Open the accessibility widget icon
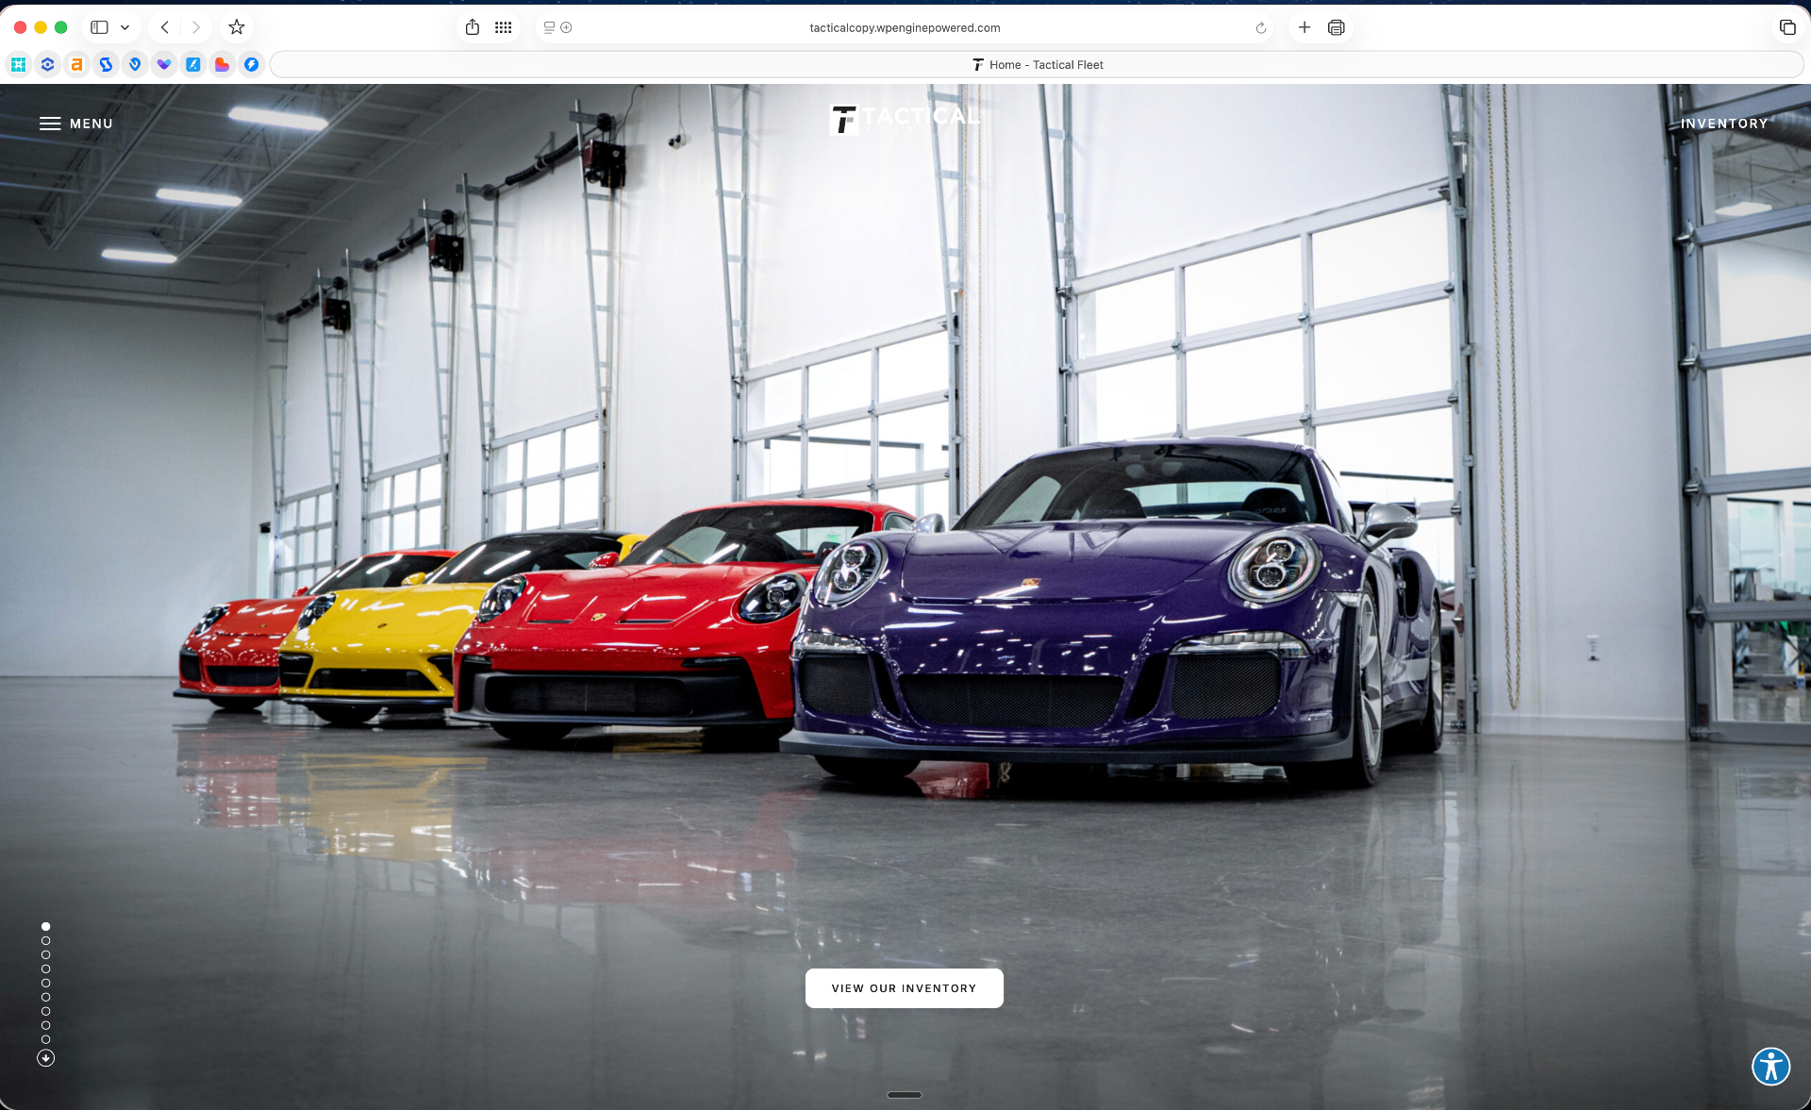Screen dimensions: 1811x1110 (x=1770, y=1067)
